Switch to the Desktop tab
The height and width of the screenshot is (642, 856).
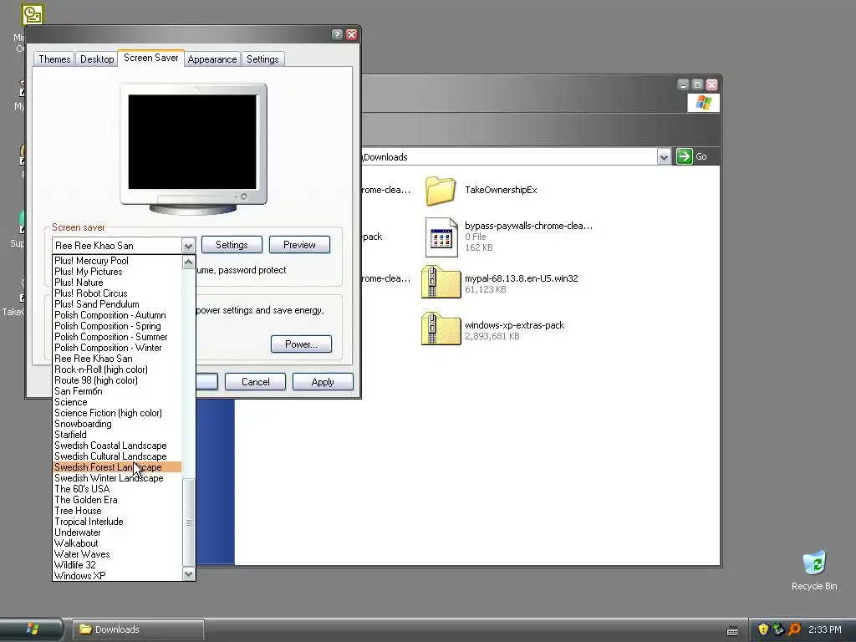coord(97,59)
